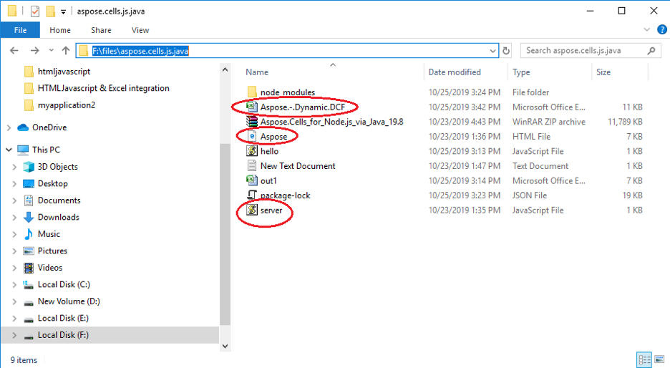Select the OneDrive cloud icon
The width and height of the screenshot is (670, 368).
click(x=23, y=127)
